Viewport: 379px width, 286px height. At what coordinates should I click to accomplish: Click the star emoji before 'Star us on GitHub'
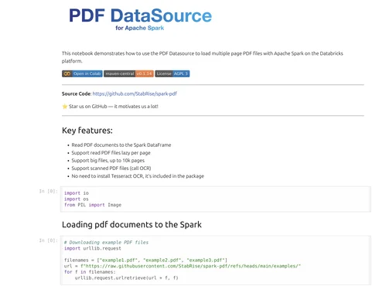click(65, 107)
